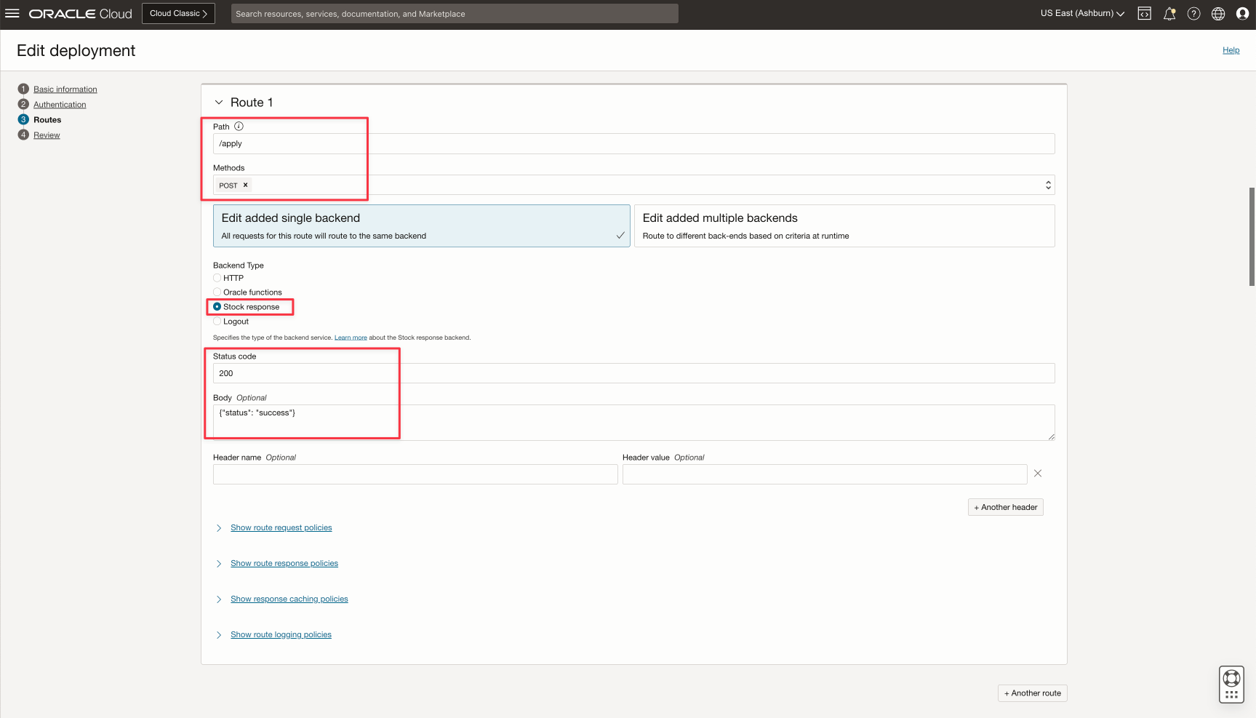Select the HTTP backend type
Screen dimensions: 1256x718
point(217,278)
